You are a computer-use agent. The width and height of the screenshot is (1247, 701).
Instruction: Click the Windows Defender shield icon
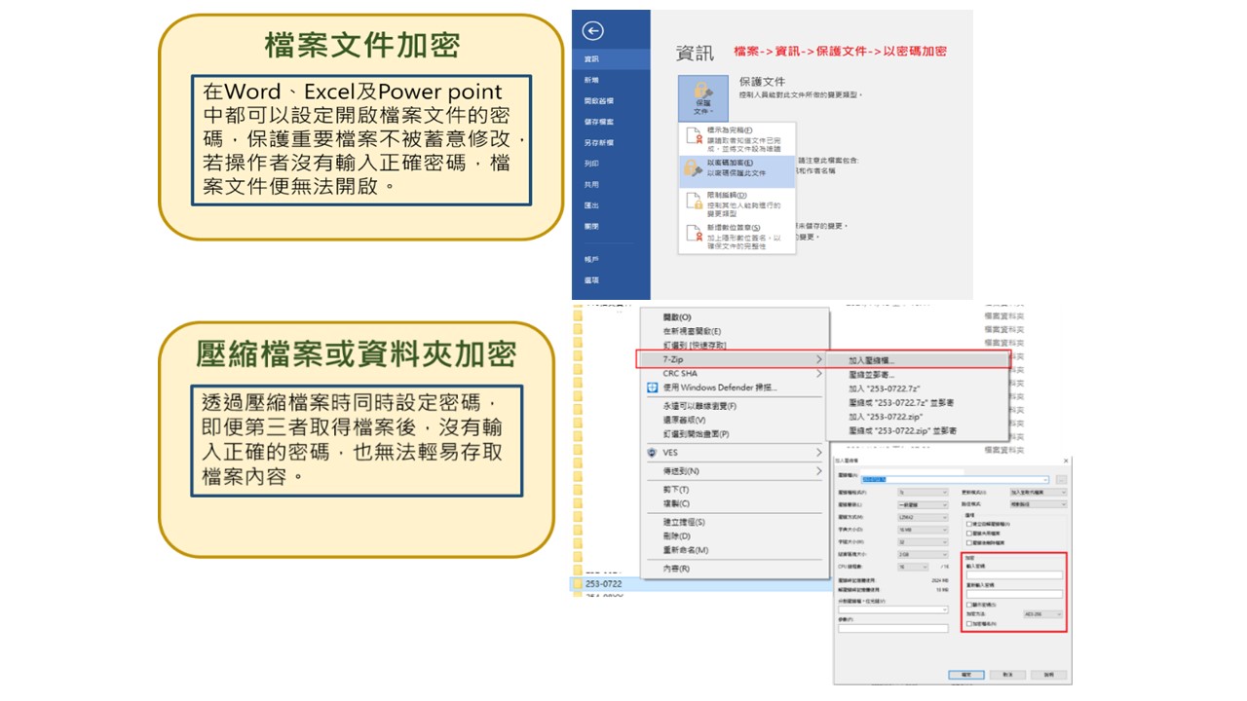(x=653, y=387)
